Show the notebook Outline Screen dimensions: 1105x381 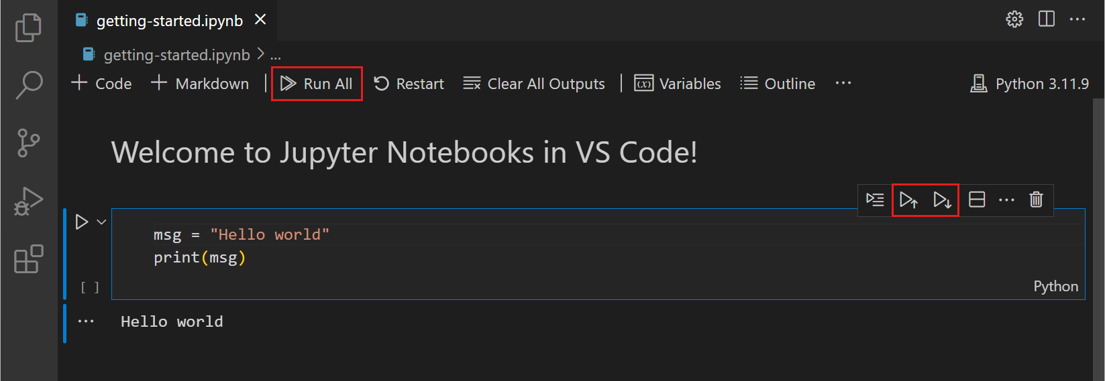pos(778,84)
